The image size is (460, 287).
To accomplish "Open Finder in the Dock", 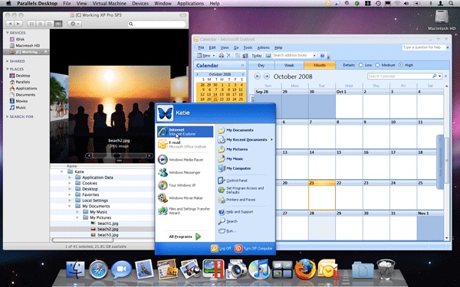I will click(75, 269).
